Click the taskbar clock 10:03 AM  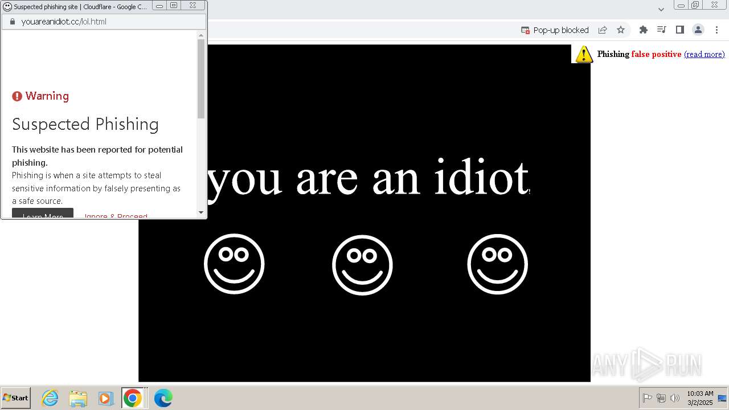click(700, 398)
